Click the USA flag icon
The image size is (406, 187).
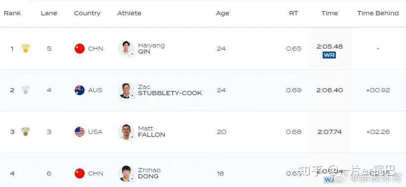point(80,132)
